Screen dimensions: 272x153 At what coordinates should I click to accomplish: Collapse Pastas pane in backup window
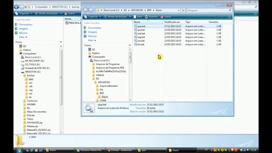point(61,42)
